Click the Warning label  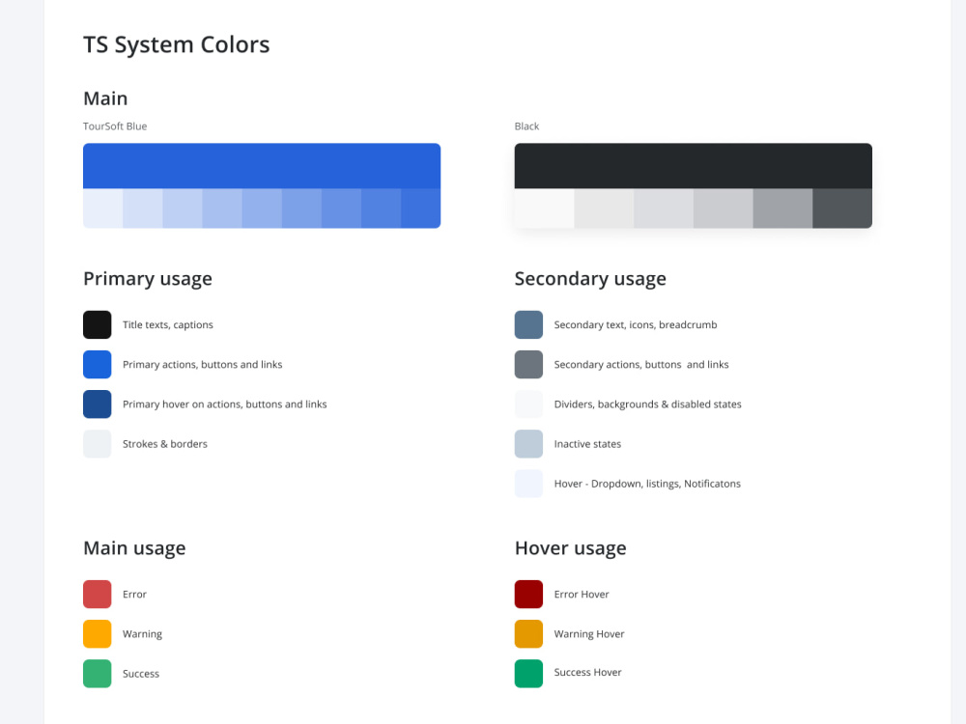(142, 634)
